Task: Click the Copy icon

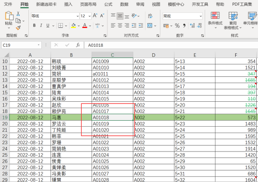Action: pos(18,21)
